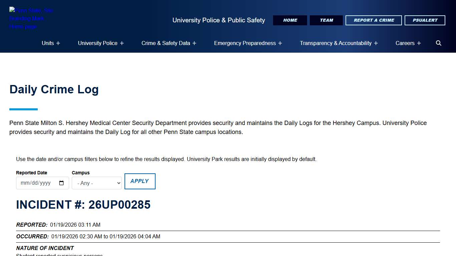This screenshot has width=456, height=256.
Task: Click the APPLY filter button
Action: point(140,181)
